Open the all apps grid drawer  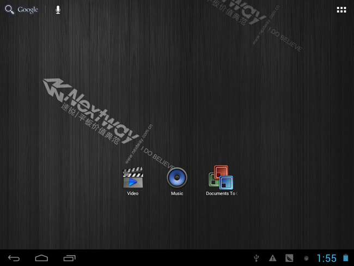pyautogui.click(x=341, y=10)
